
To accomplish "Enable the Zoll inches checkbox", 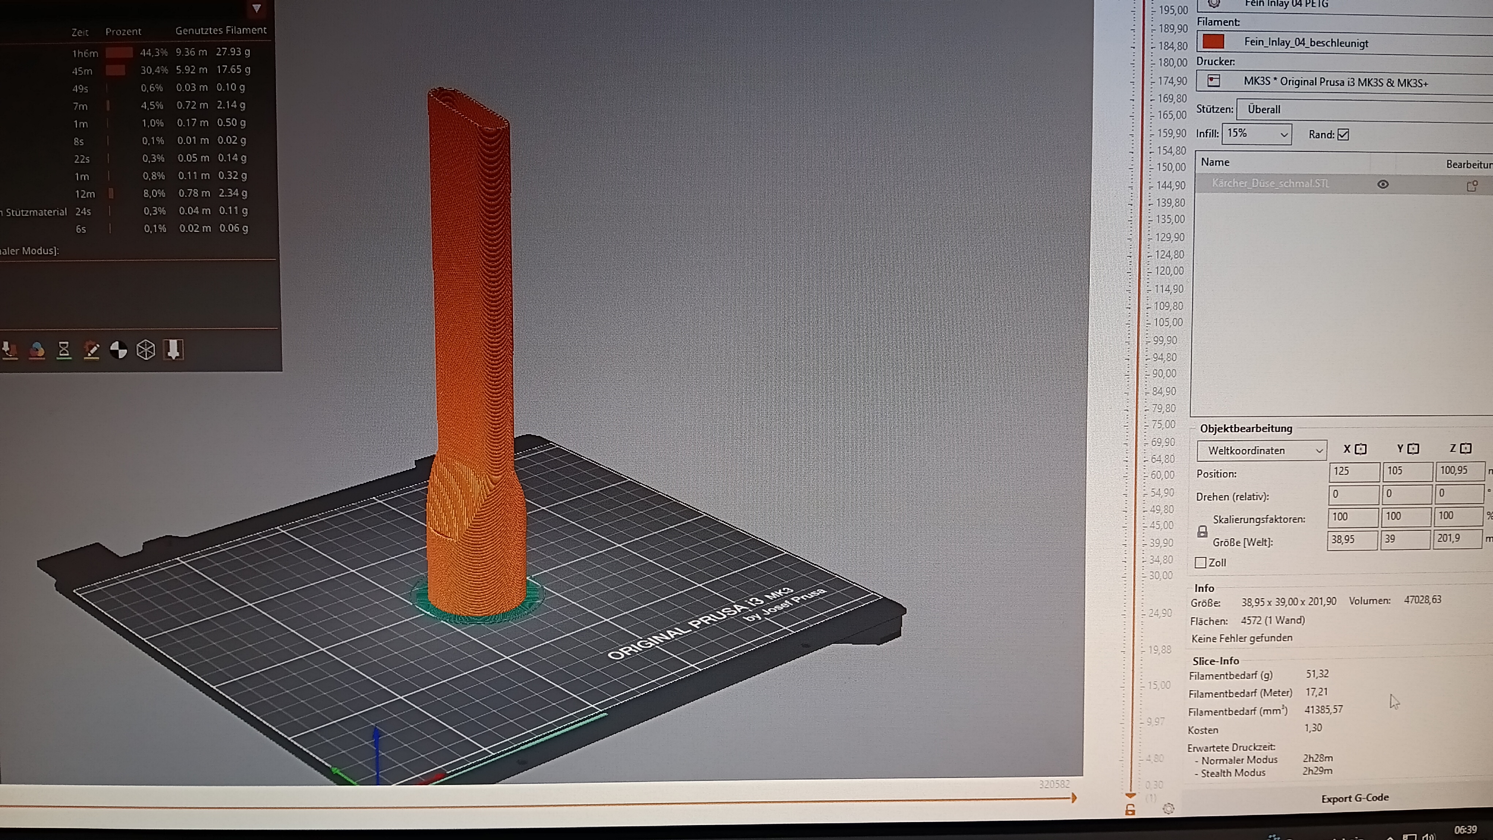I will point(1201,563).
